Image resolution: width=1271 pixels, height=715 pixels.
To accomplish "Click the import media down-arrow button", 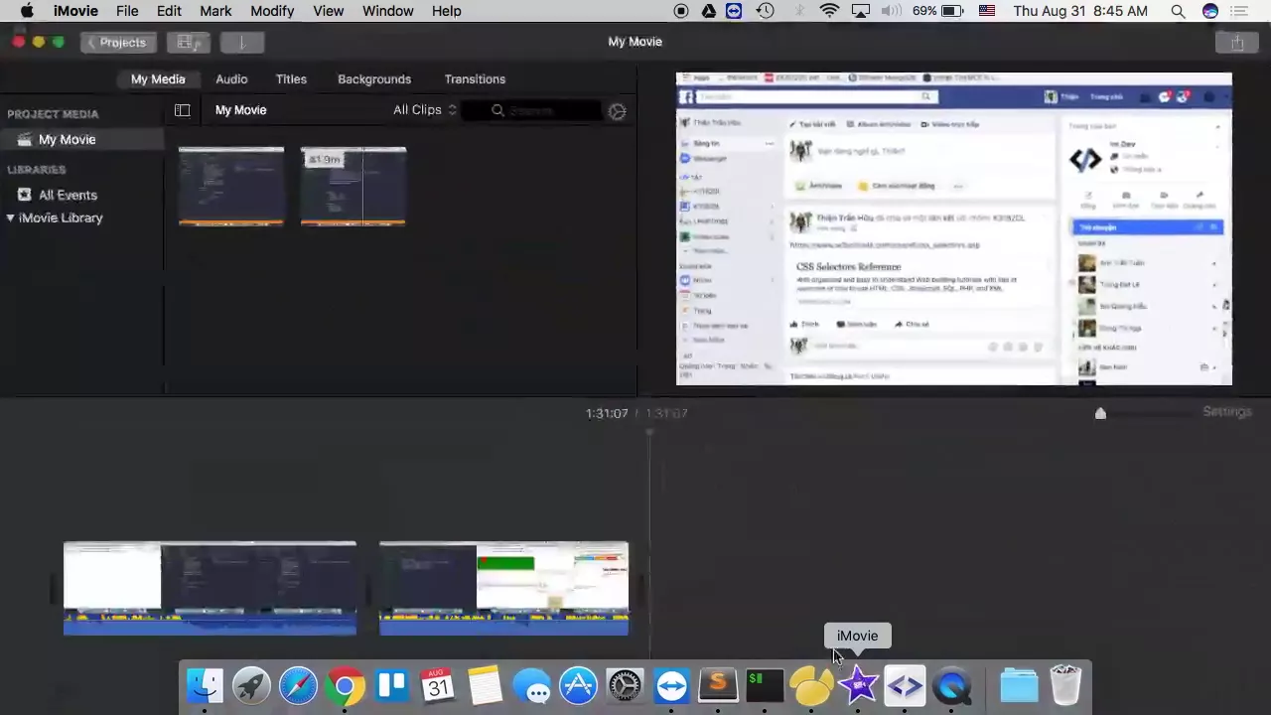I will tap(241, 42).
